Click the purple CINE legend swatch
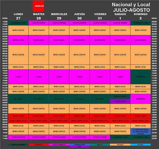 tap(79, 147)
